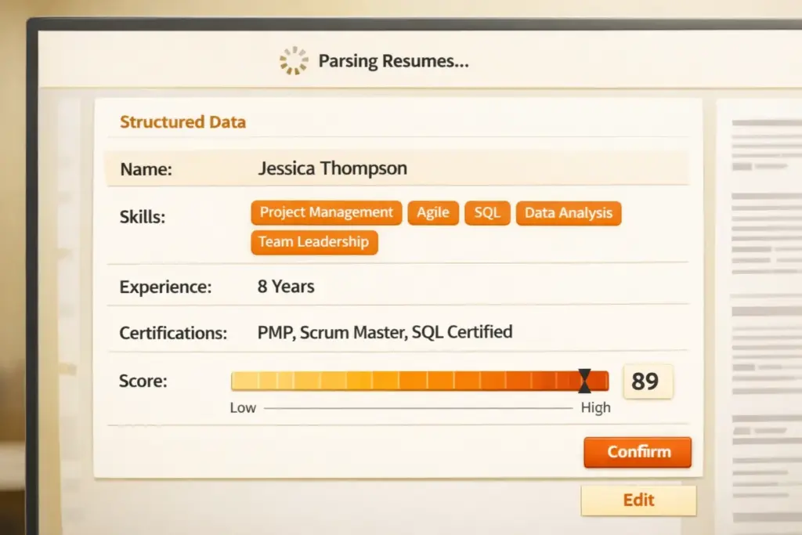Screen dimensions: 802x535
Task: Click the Structured Data panel header
Action: [x=182, y=121]
